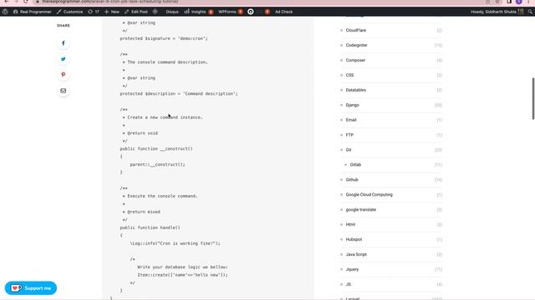
Task: Open the google translate category
Action: [x=360, y=209]
